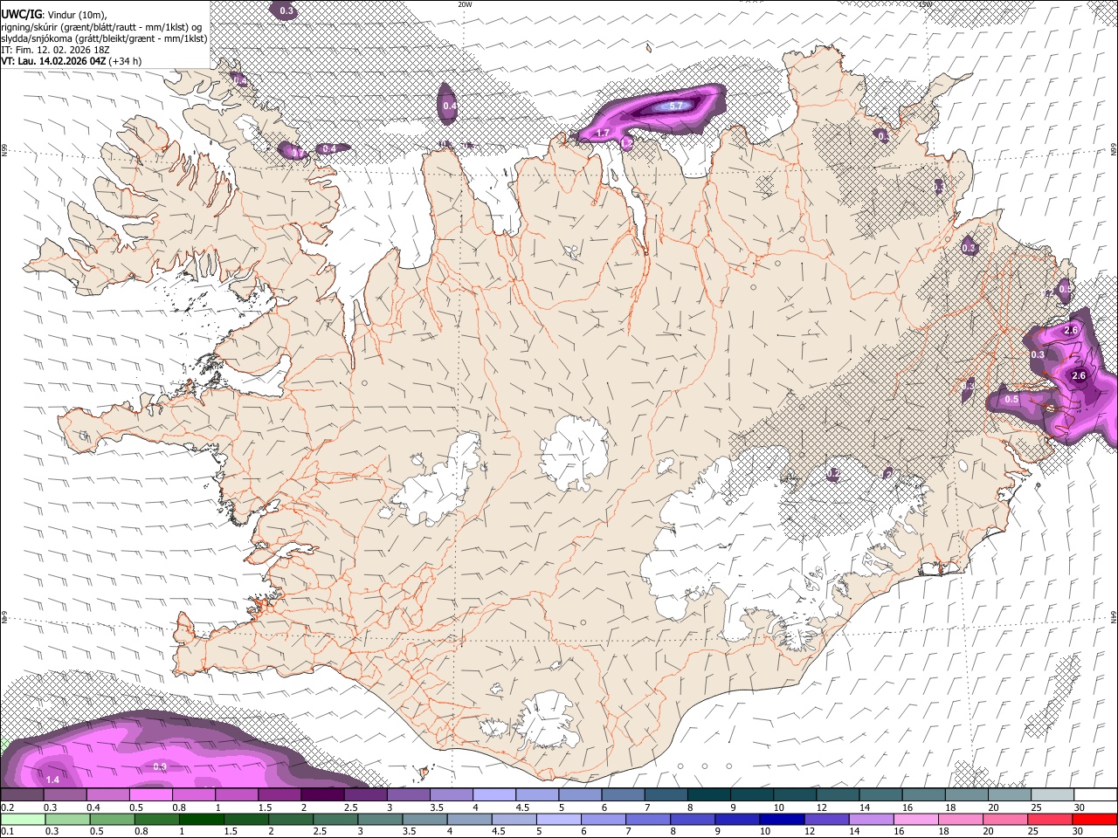Pick the darkest purple 2–2.5 snow legend swatch
The width and height of the screenshot is (1118, 838).
[322, 795]
